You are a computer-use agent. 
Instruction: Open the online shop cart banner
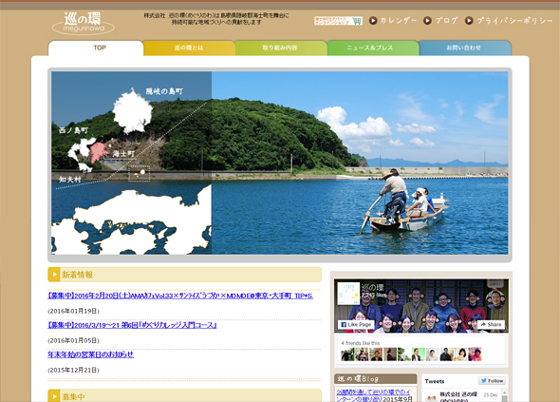pyautogui.click(x=338, y=21)
